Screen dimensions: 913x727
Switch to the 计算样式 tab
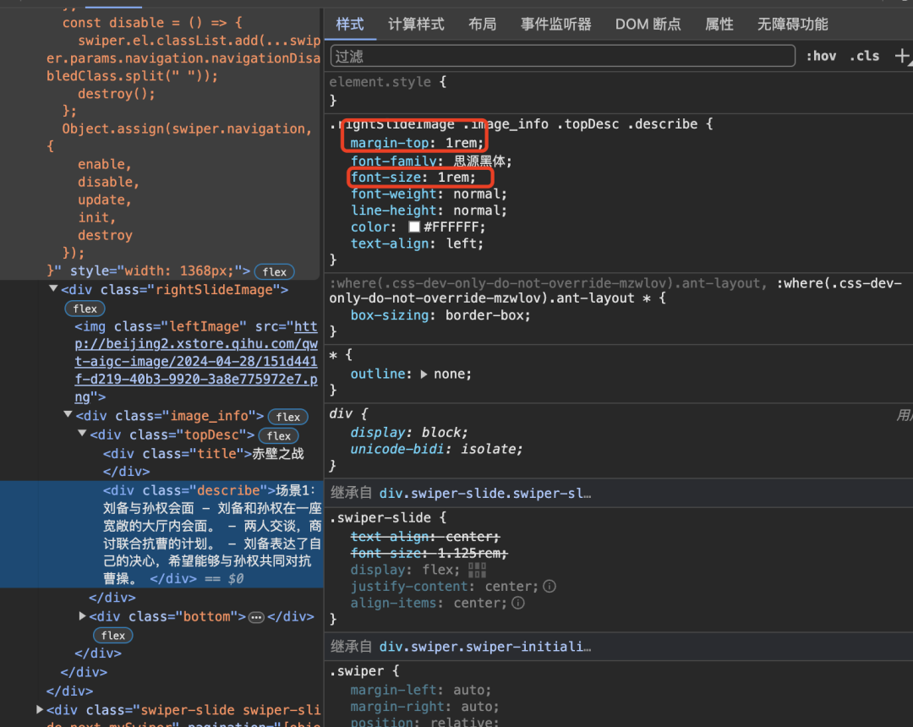(416, 24)
